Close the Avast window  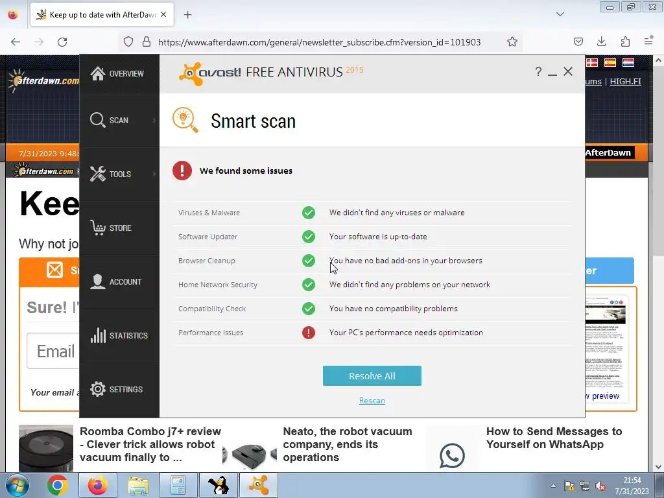tap(568, 71)
